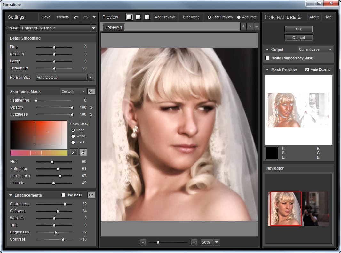Click the undo arrow icon
Screen dimensions: 341x253
click(x=76, y=17)
